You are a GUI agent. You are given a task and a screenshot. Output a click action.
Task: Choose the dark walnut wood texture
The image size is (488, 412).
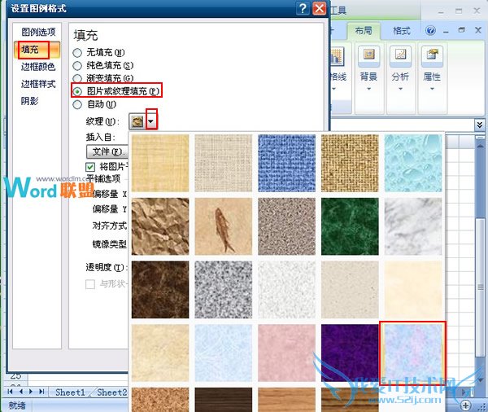click(223, 400)
